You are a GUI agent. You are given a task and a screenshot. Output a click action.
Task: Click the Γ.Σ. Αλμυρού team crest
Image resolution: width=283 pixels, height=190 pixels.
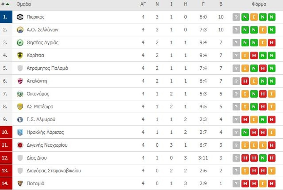point(20,120)
